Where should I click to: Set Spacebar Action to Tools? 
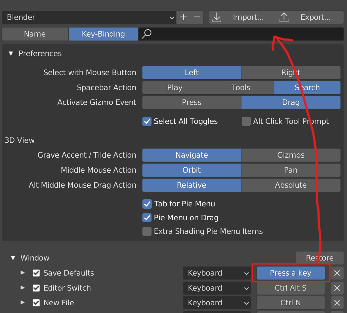coord(241,88)
